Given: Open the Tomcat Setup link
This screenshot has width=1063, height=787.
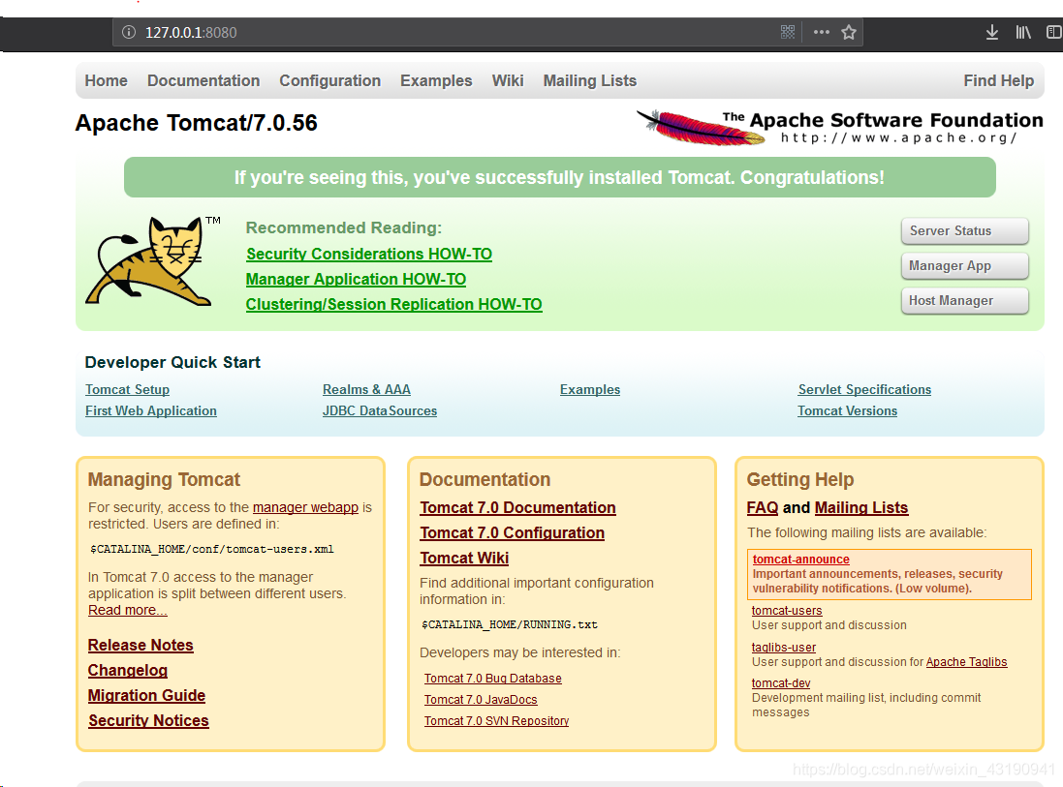Looking at the screenshot, I should 128,389.
